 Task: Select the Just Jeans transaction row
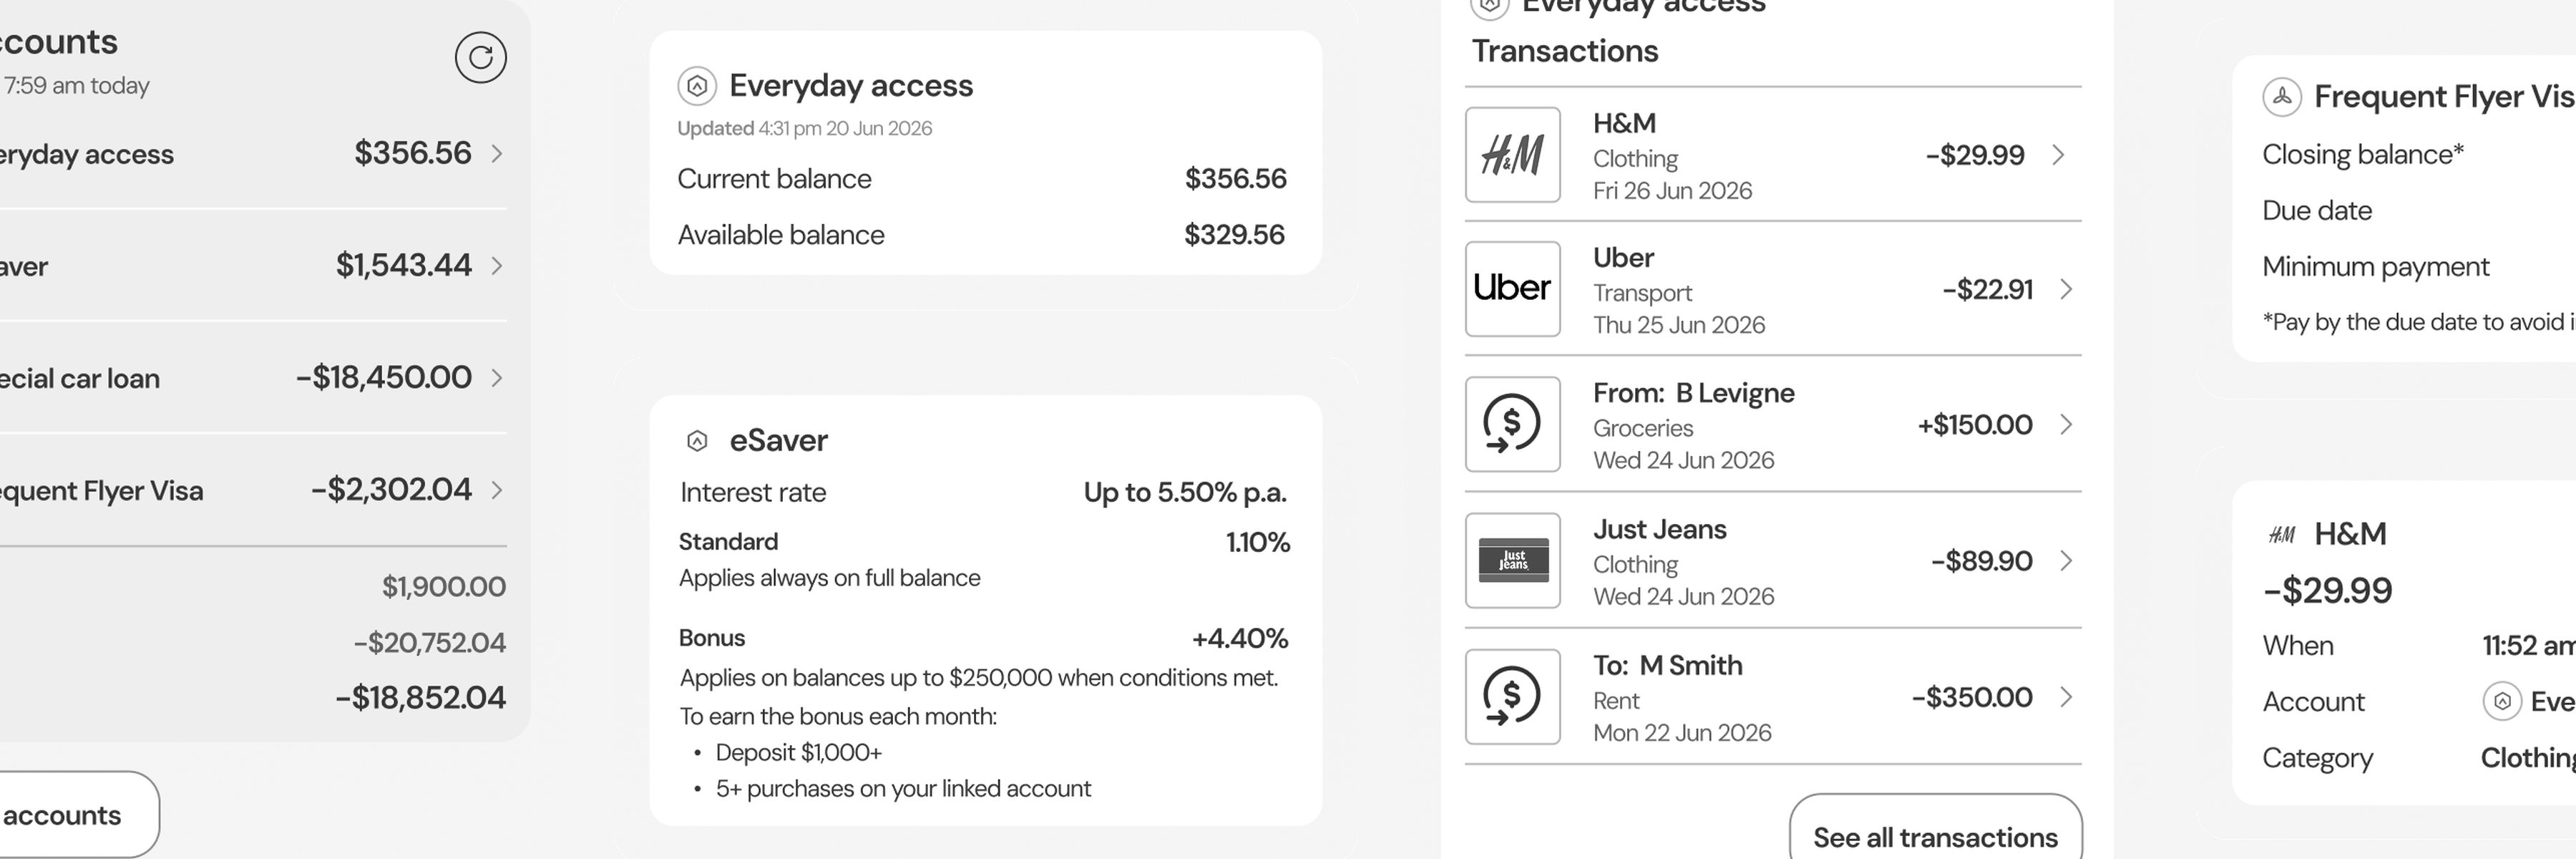click(x=1773, y=560)
